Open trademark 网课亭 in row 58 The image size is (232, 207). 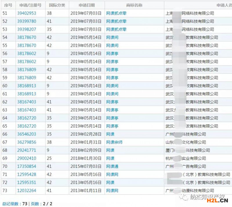point(112,70)
